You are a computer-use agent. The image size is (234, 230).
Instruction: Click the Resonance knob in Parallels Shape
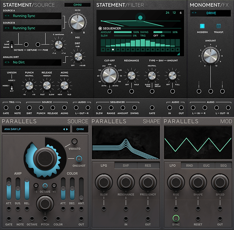(126, 183)
